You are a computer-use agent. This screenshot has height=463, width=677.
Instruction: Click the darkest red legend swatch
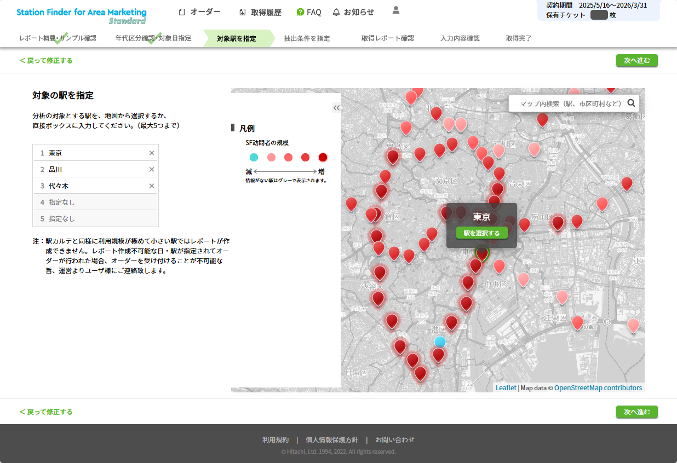point(323,158)
